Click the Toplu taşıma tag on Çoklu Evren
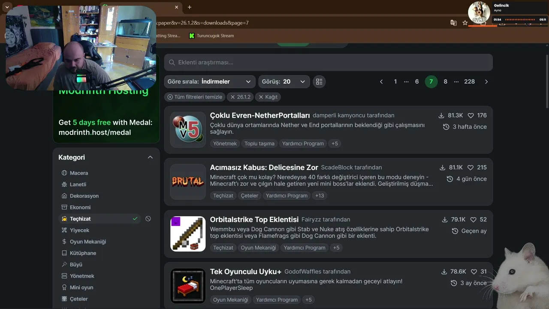The height and width of the screenshot is (309, 549). (x=259, y=143)
